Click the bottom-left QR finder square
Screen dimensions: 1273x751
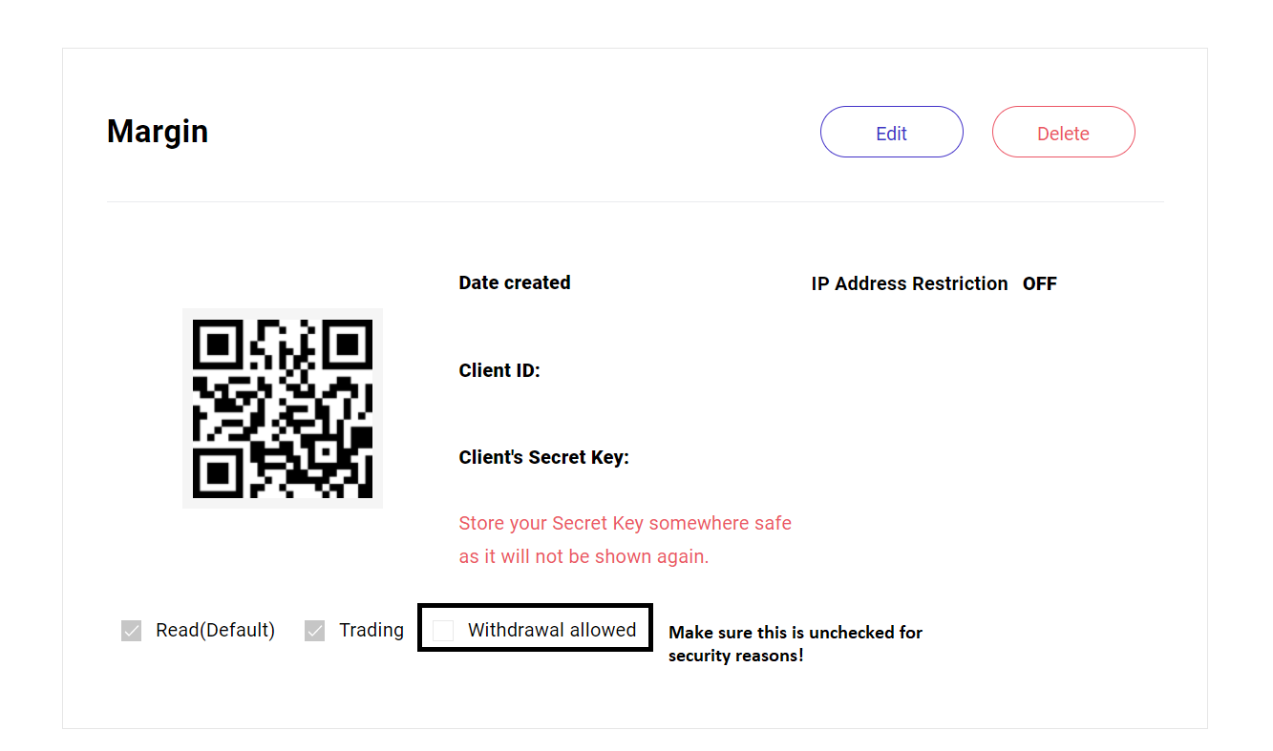tap(217, 474)
